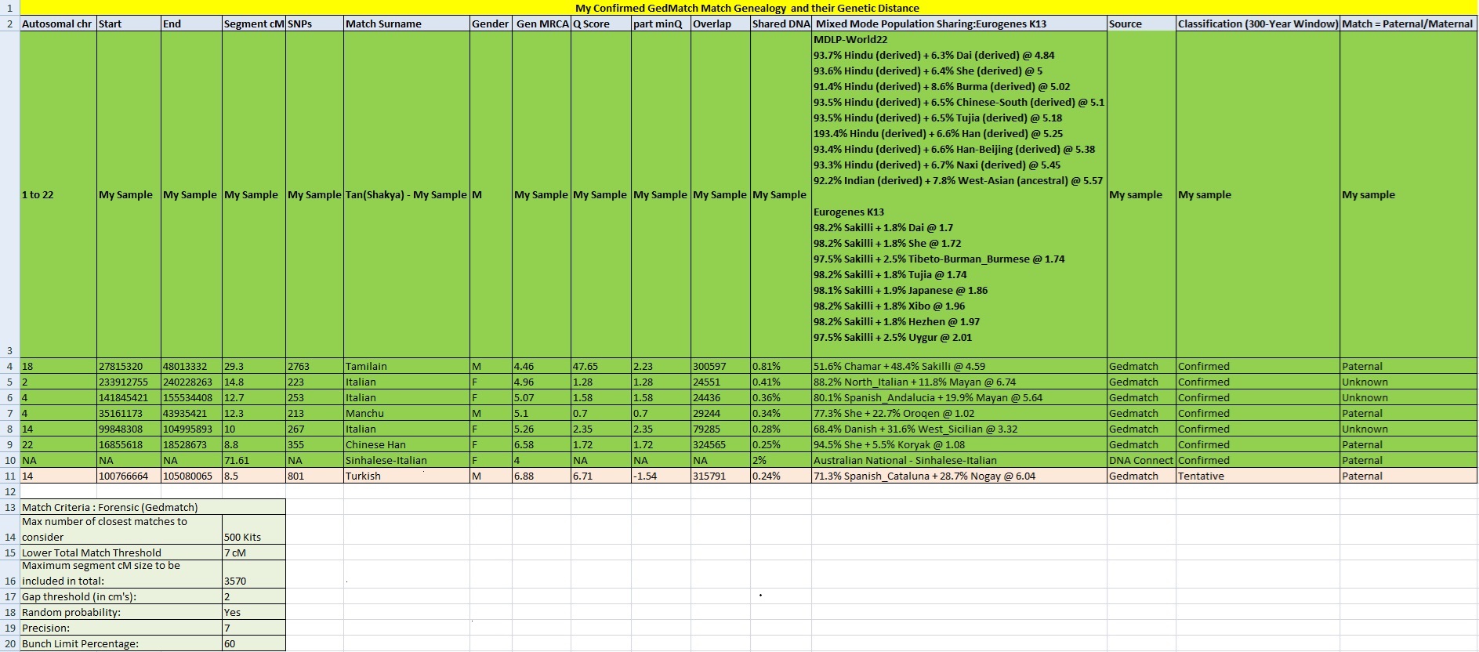Select row header 13
Image resolution: width=1479 pixels, height=652 pixels.
click(x=9, y=507)
